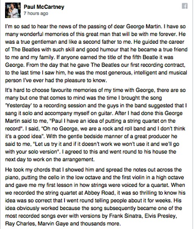Click the Facebook logo icon
Screen dimensions: 194x229
click(x=185, y=6)
